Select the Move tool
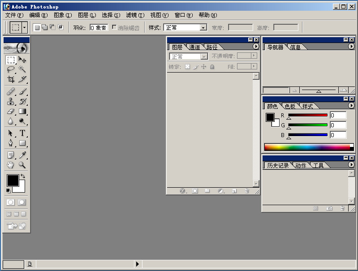Image resolution: width=358 pixels, height=271 pixels. tap(22, 60)
